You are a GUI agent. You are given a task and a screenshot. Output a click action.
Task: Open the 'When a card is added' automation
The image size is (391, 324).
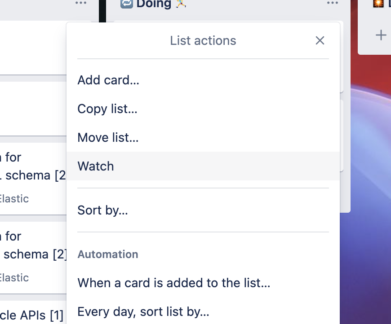(173, 283)
